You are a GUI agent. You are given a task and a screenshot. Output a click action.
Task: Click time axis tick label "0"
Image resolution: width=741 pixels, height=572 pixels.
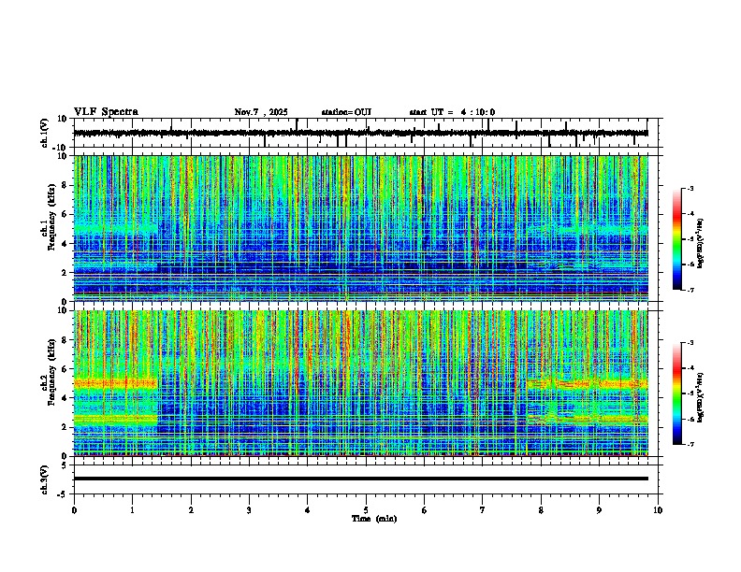click(74, 510)
